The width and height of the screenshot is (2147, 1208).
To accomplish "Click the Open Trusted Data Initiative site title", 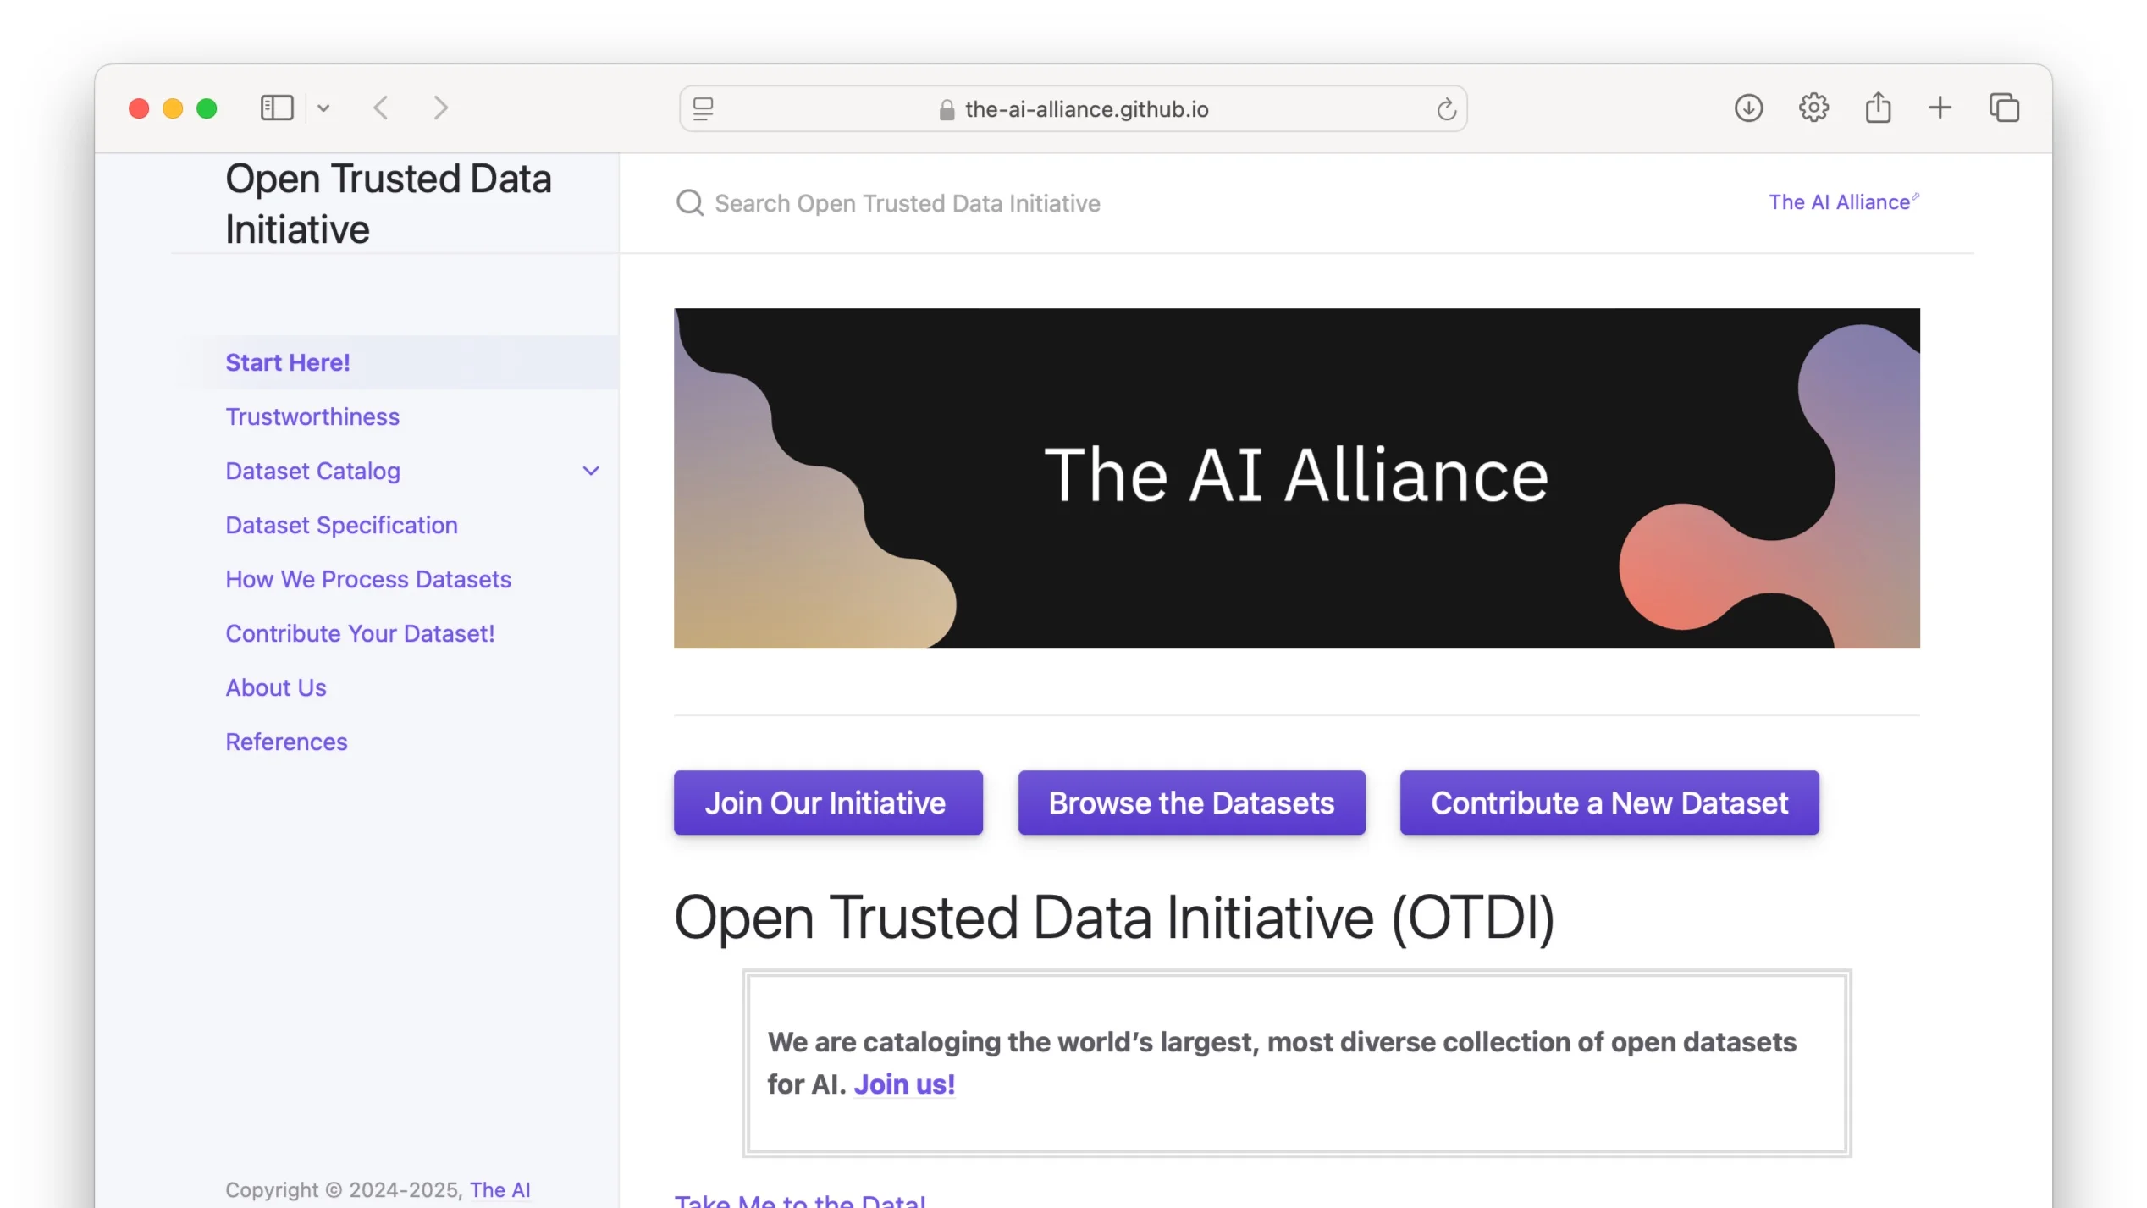I will pyautogui.click(x=388, y=204).
